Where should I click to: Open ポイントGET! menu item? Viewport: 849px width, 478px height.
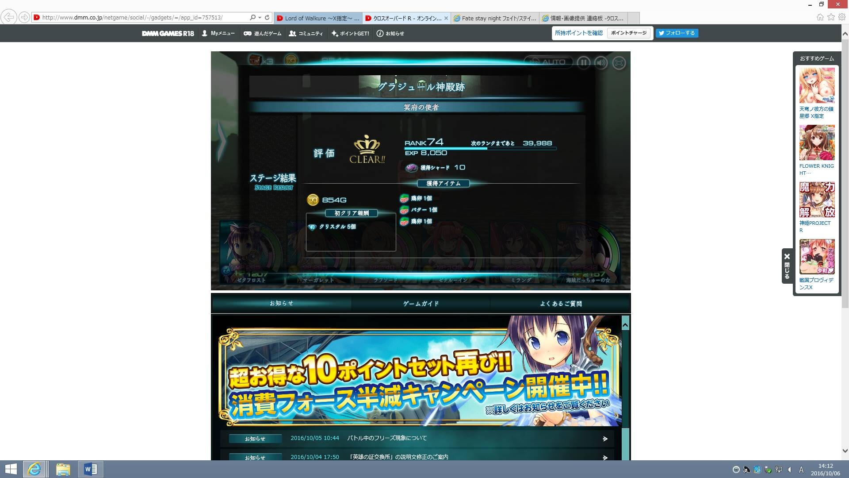coord(350,33)
